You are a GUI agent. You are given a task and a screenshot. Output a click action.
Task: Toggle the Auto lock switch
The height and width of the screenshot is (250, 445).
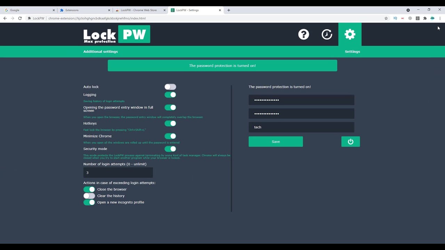pyautogui.click(x=170, y=87)
